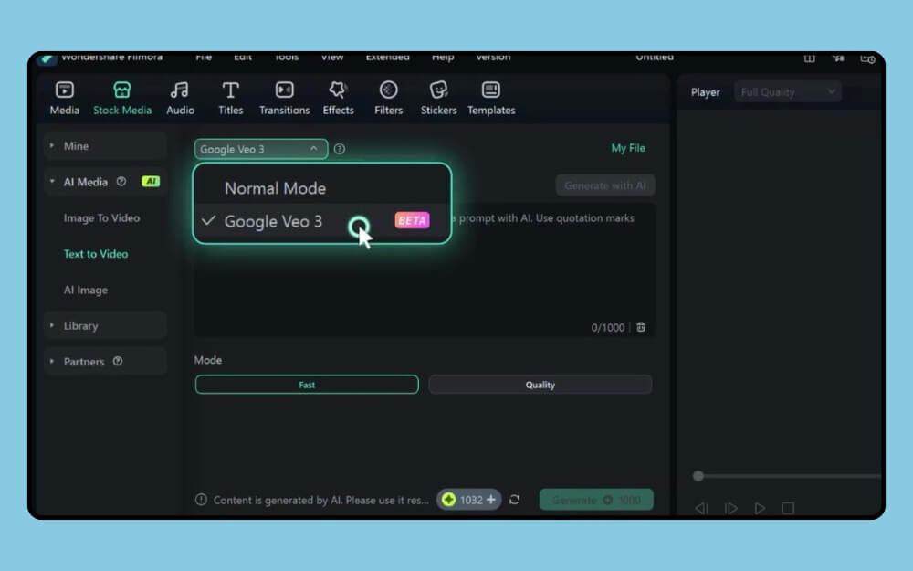Open My File
Viewport: 913px width, 571px height.
[628, 148]
